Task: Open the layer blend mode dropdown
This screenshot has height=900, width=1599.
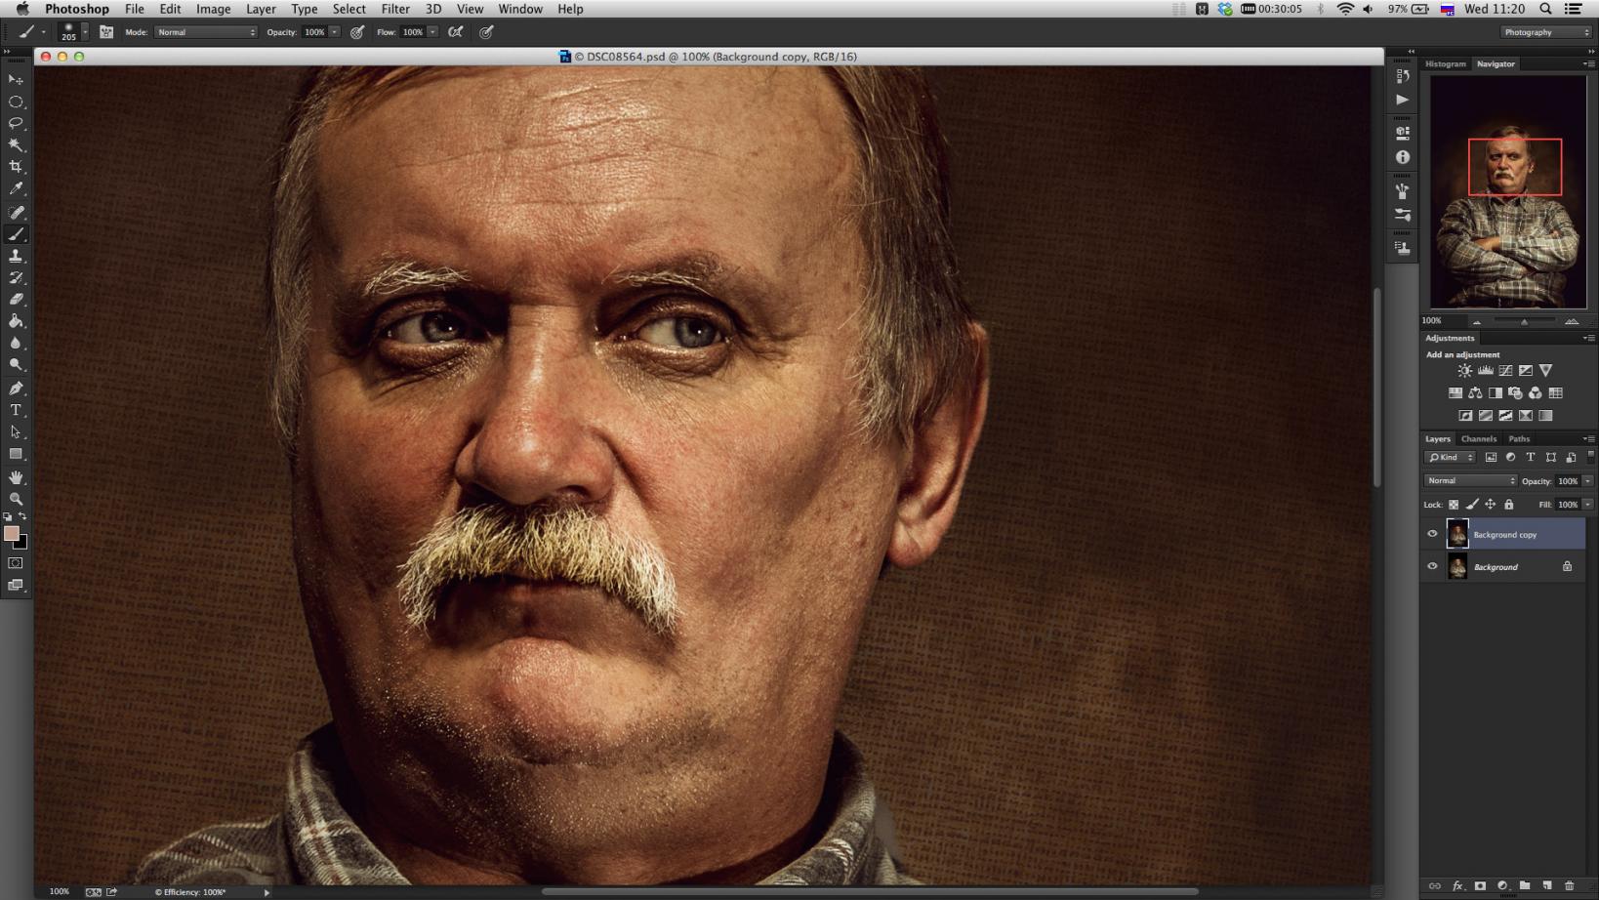Action: pyautogui.click(x=1470, y=480)
